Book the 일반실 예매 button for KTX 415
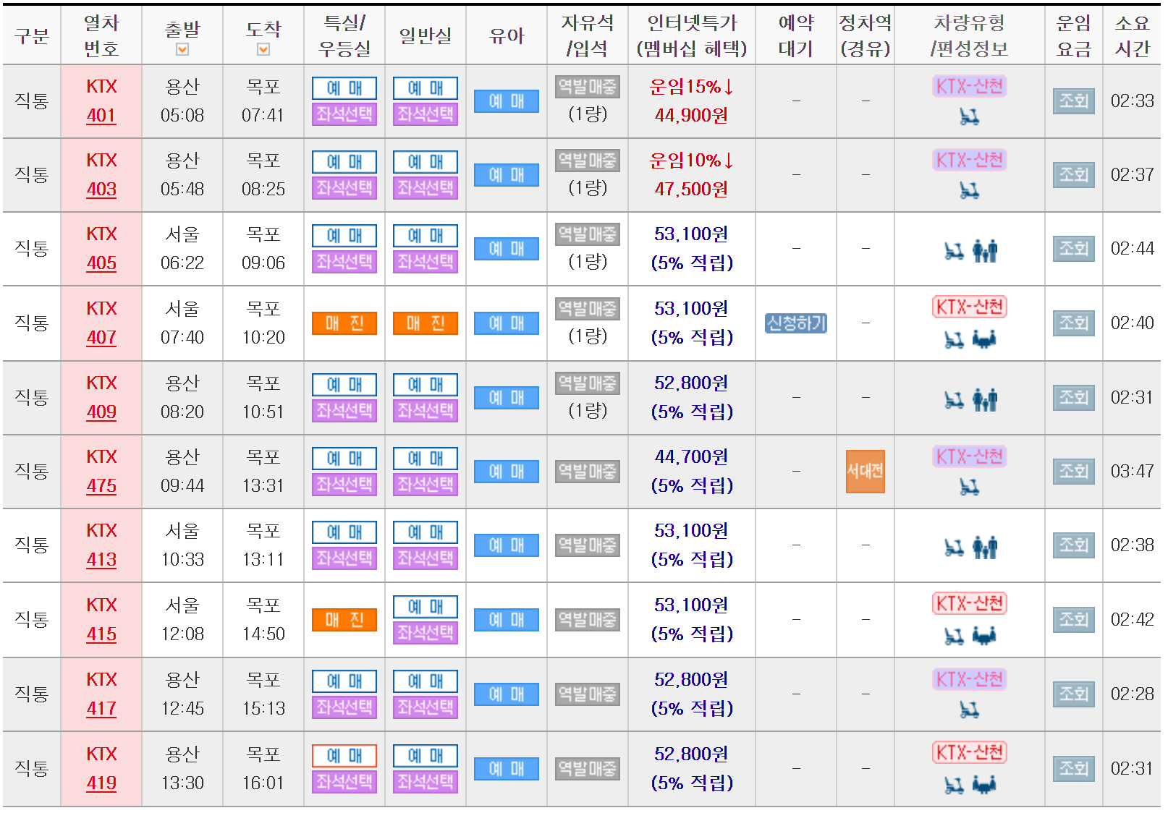 click(426, 607)
